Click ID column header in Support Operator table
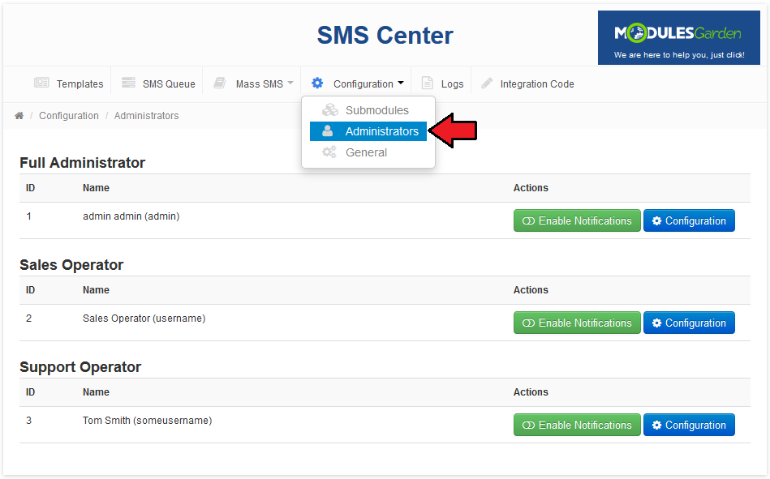 point(31,392)
